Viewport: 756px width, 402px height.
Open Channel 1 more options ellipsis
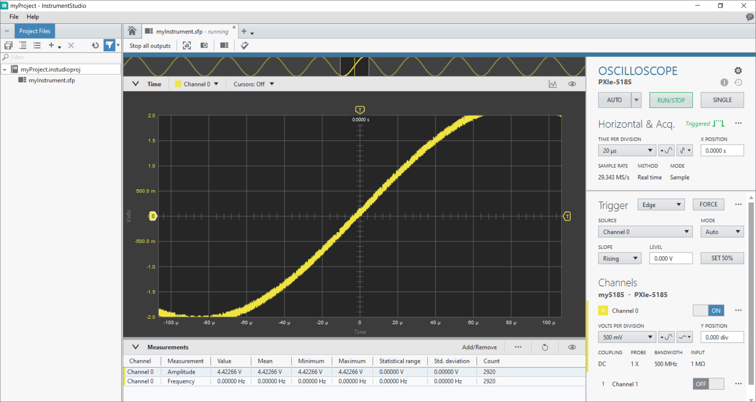point(738,384)
